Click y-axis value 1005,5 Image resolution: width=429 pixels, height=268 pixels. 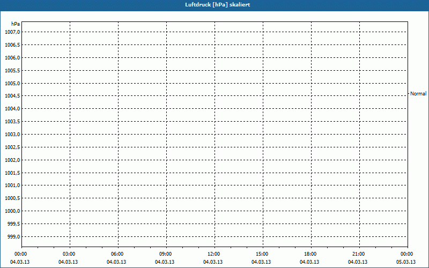tap(12, 71)
